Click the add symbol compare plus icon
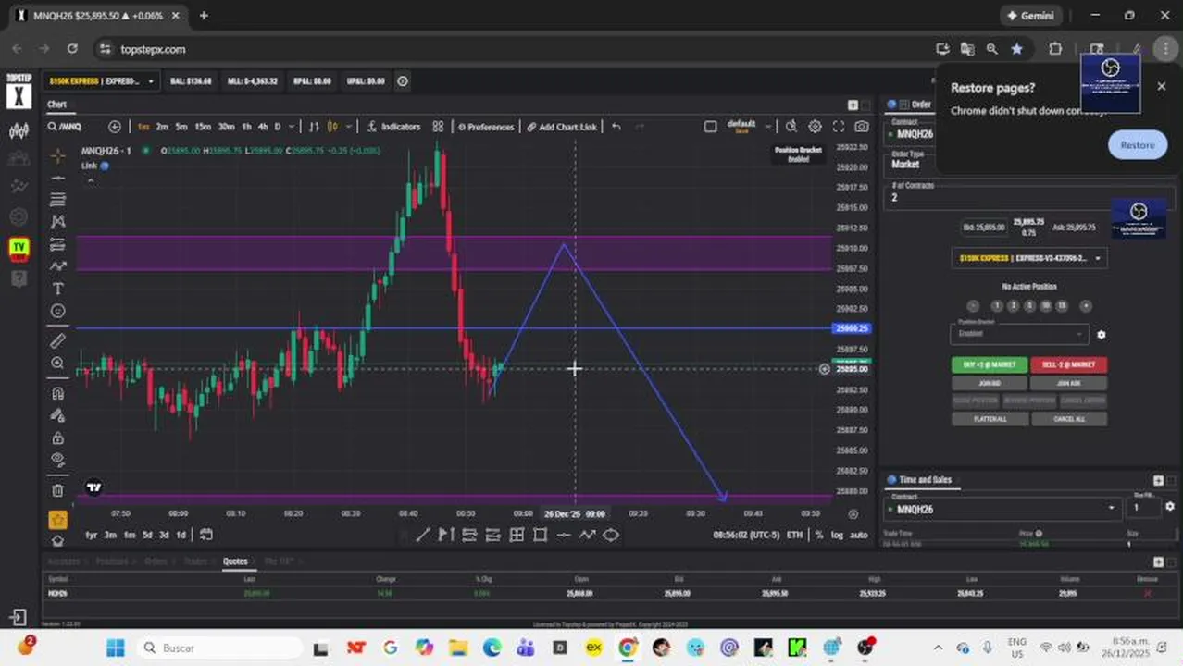1183x666 pixels. click(x=115, y=127)
